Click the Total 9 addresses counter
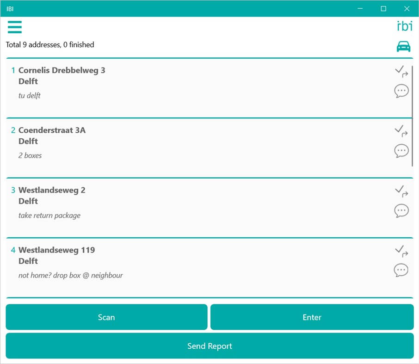 (49, 44)
